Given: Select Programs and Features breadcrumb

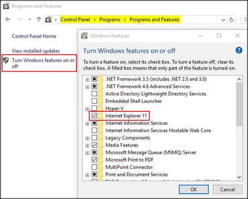Looking at the screenshot, I should [154, 19].
